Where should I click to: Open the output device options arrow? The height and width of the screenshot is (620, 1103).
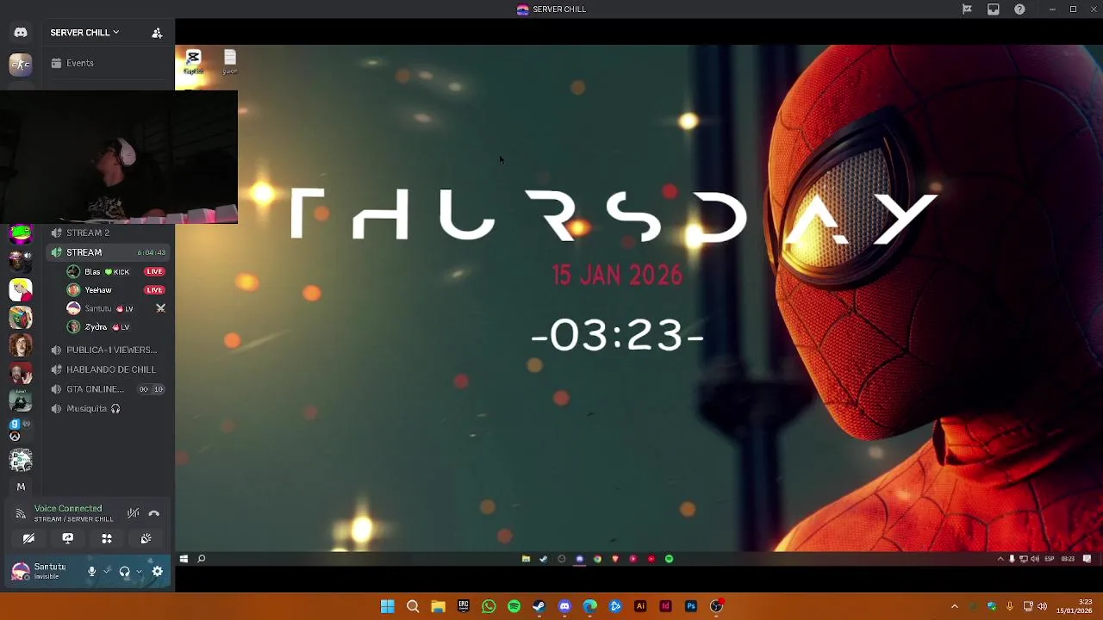[x=139, y=571]
